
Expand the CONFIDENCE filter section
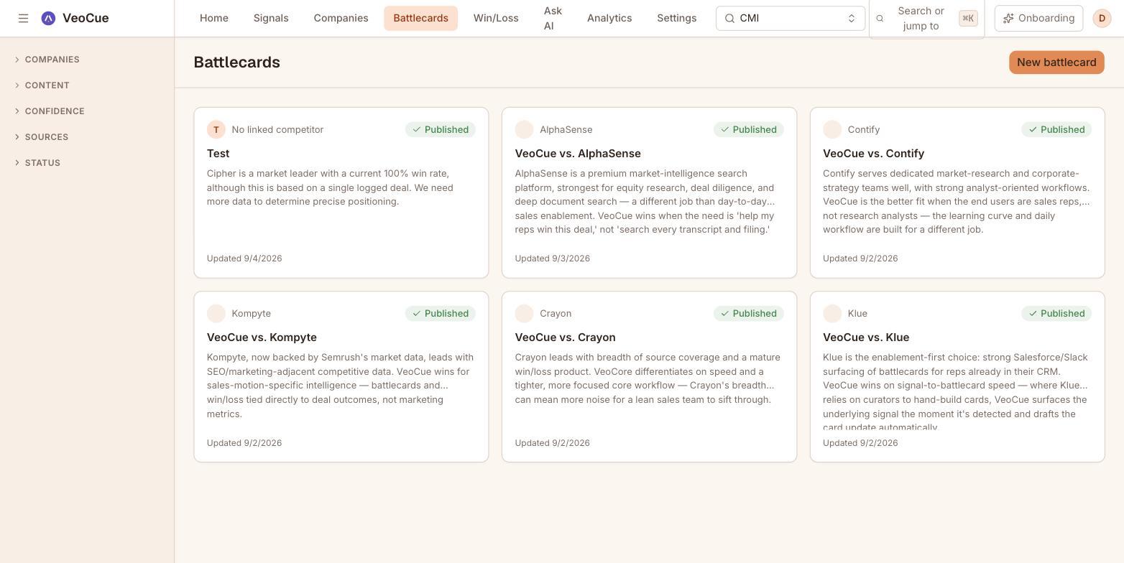pyautogui.click(x=50, y=111)
